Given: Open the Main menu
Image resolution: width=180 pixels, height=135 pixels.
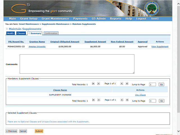Looking at the screenshot, I should coord(12,19).
